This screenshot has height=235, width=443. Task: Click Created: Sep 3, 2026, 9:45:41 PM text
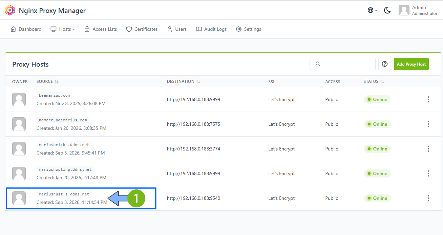71,153
